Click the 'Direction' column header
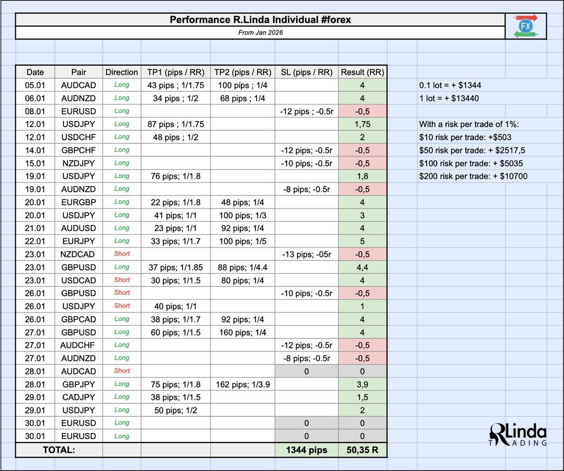The height and width of the screenshot is (471, 564). coord(122,72)
